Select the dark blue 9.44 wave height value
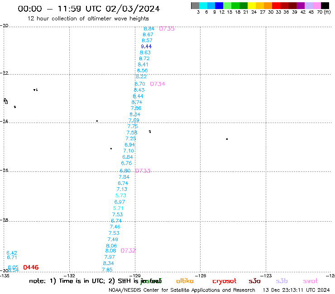This screenshot has height=294, width=335. point(146,46)
